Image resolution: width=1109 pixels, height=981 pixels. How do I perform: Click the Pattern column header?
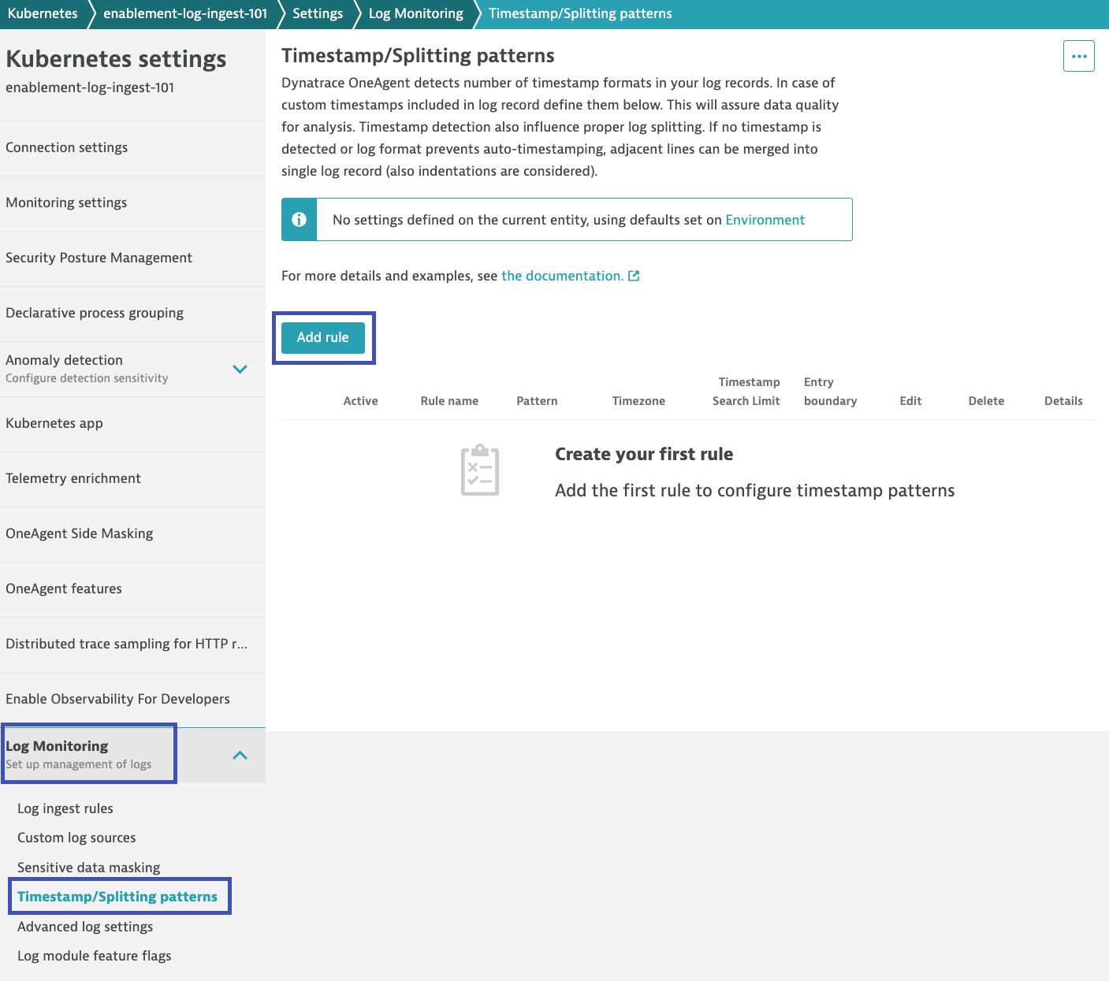click(x=537, y=401)
